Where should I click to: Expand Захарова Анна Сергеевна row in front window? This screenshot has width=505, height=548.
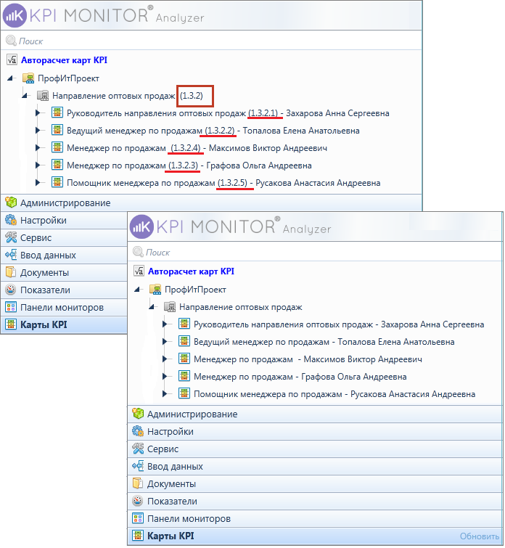[x=165, y=324]
